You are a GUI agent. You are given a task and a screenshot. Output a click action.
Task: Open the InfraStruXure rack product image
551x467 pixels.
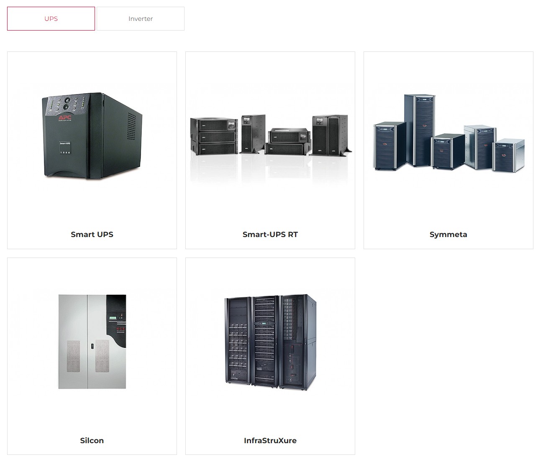(x=270, y=342)
